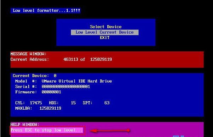Click total sectors 125829119 in message window
213x137 pixels.
pos(101,60)
